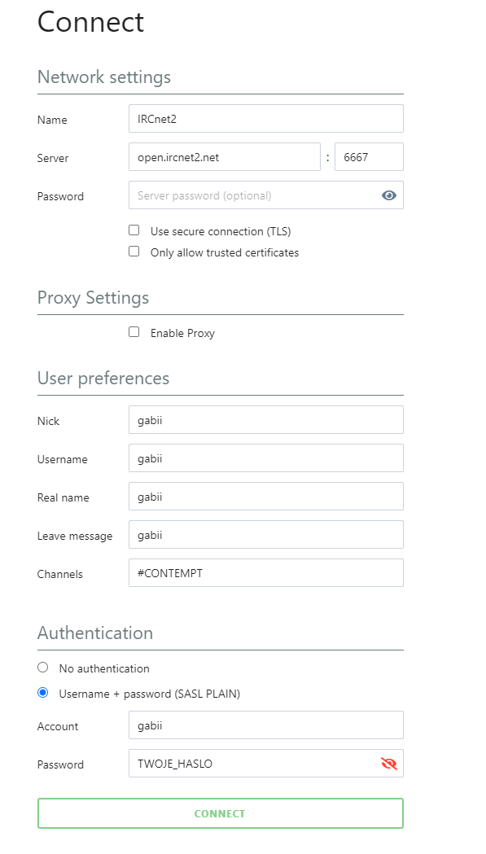Image resolution: width=486 pixels, height=854 pixels.
Task: Edit the Nick field
Action: pos(266,420)
